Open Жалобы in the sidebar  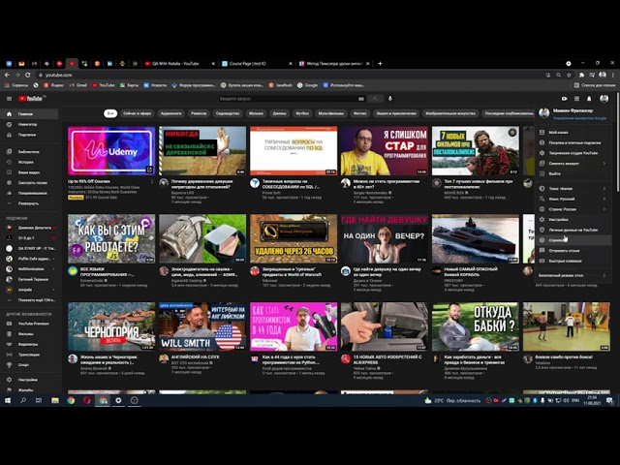[x=30, y=389]
